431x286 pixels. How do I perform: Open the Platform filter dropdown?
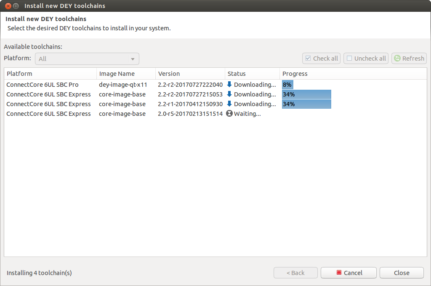pyautogui.click(x=87, y=59)
